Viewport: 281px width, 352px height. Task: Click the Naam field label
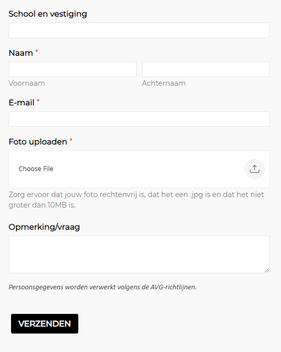point(21,53)
